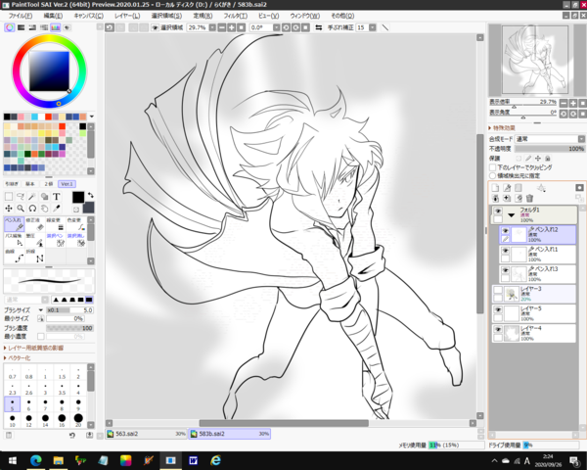Open the zoom 29.7% dropdown arrow
This screenshot has height=470, width=587.
pos(212,27)
